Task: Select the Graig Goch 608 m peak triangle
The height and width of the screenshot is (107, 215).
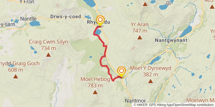Action: pyautogui.click(x=16, y=76)
